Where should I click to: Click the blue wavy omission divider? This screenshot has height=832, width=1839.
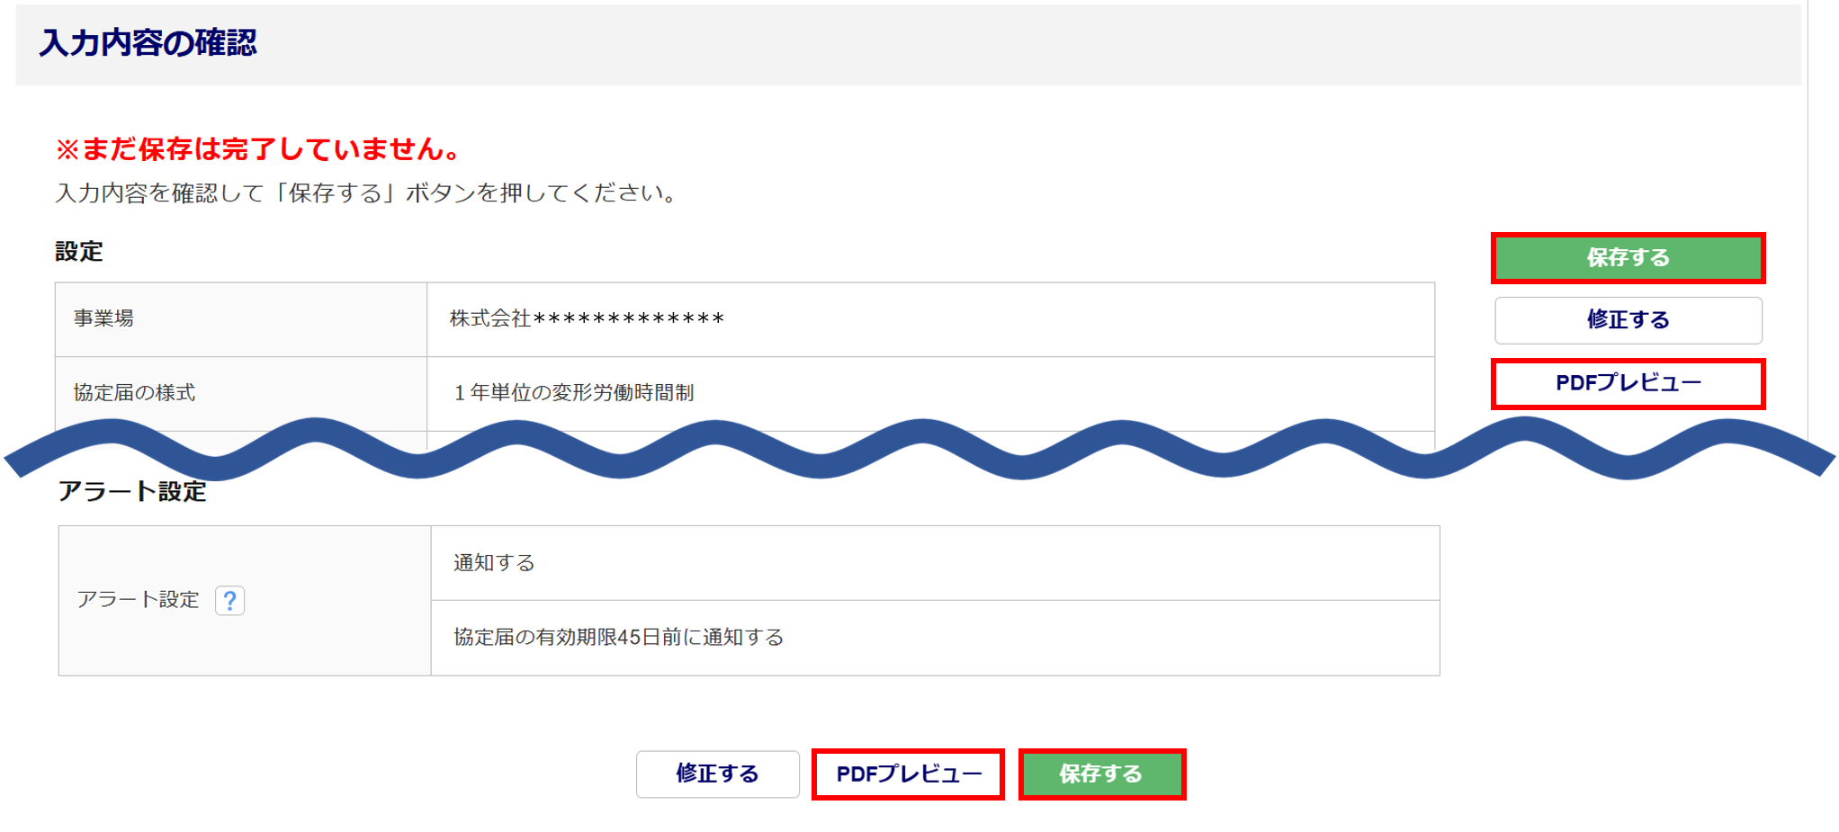918,448
